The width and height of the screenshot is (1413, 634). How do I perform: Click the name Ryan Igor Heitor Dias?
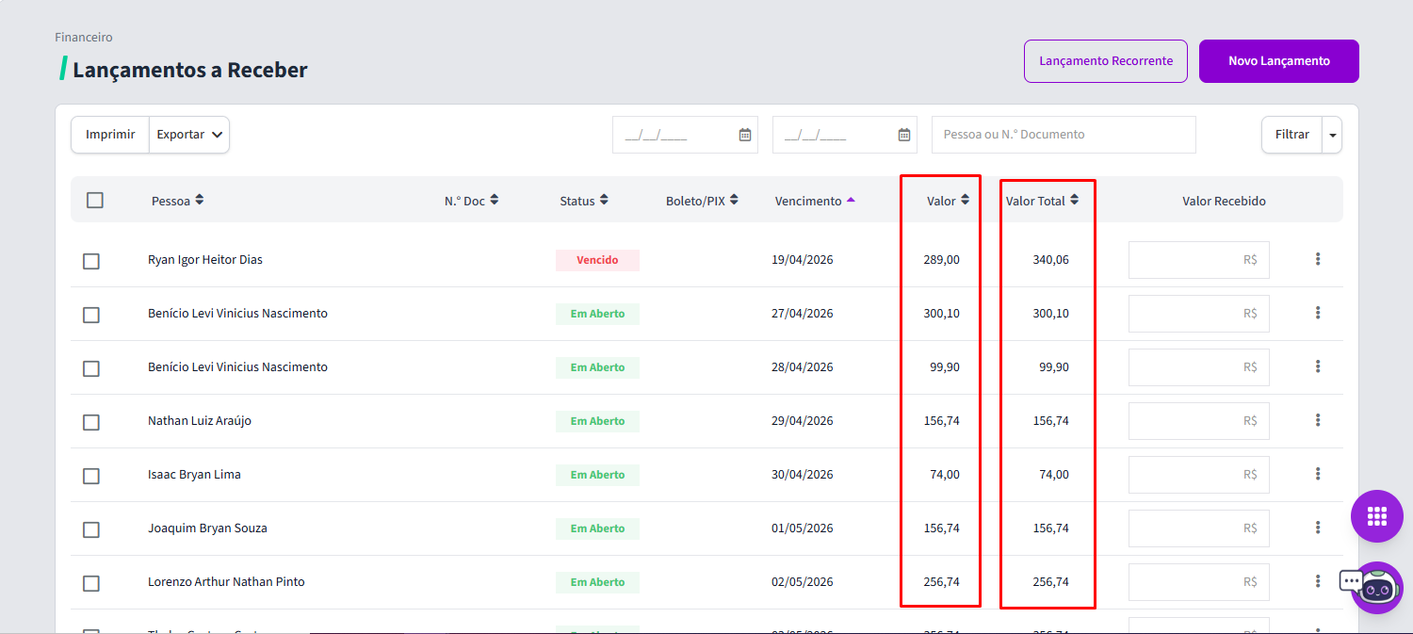tap(205, 260)
